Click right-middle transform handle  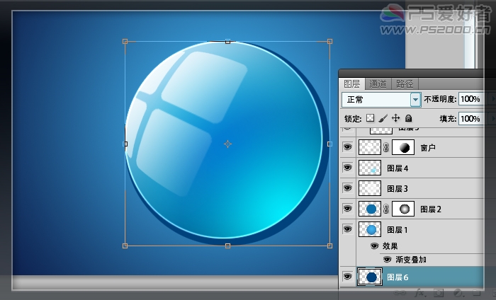pyautogui.click(x=329, y=144)
